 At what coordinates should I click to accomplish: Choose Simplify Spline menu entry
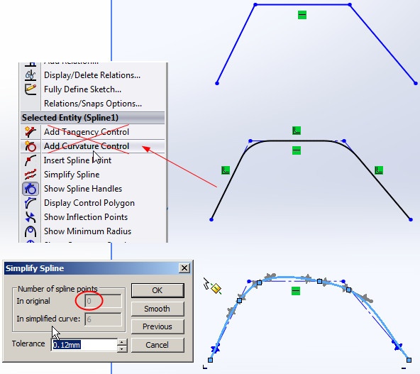(72, 175)
